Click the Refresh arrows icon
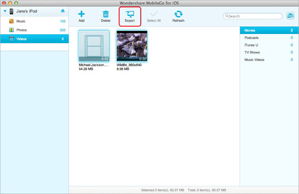The width and height of the screenshot is (299, 194). click(178, 14)
